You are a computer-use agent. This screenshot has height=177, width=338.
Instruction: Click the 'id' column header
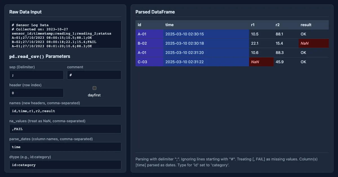tap(149, 25)
